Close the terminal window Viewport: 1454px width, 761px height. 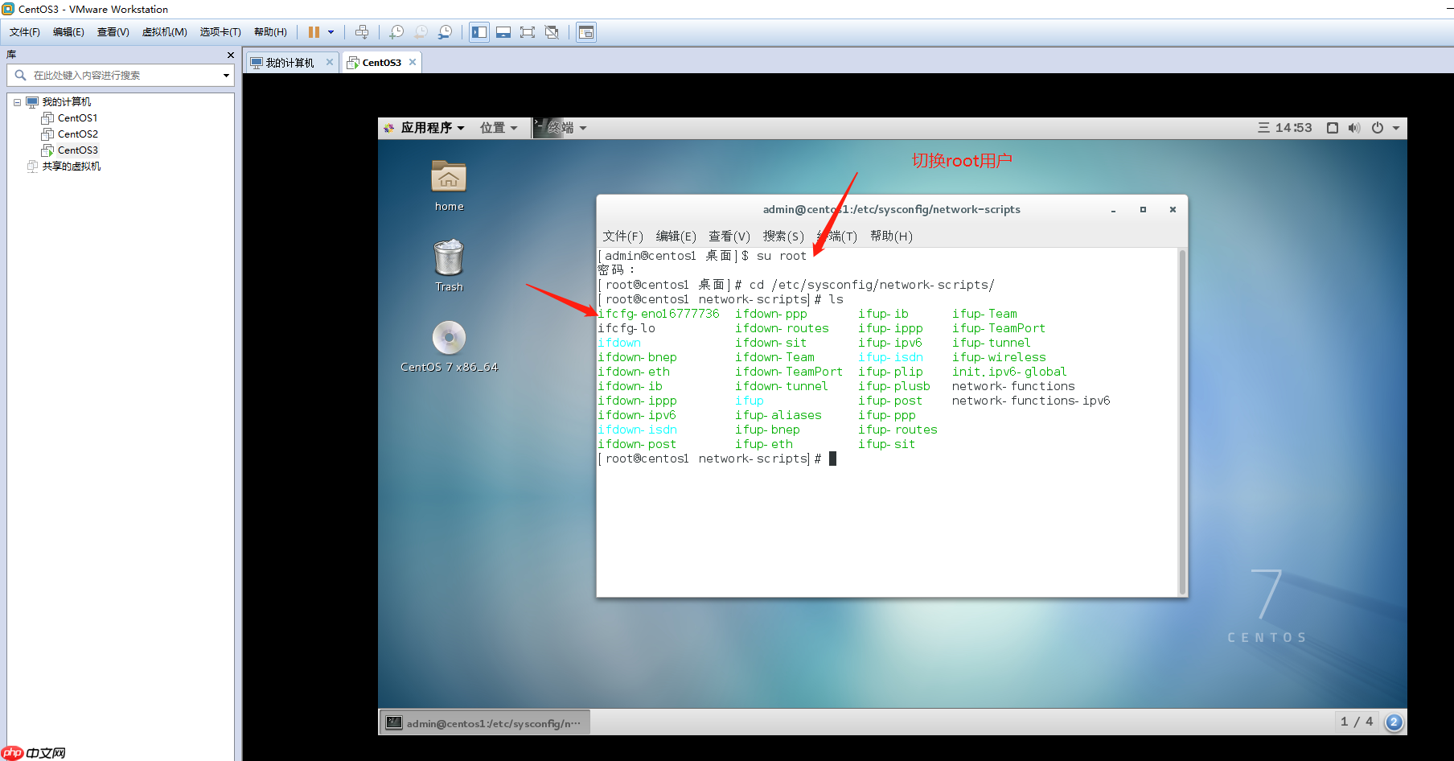click(1173, 210)
